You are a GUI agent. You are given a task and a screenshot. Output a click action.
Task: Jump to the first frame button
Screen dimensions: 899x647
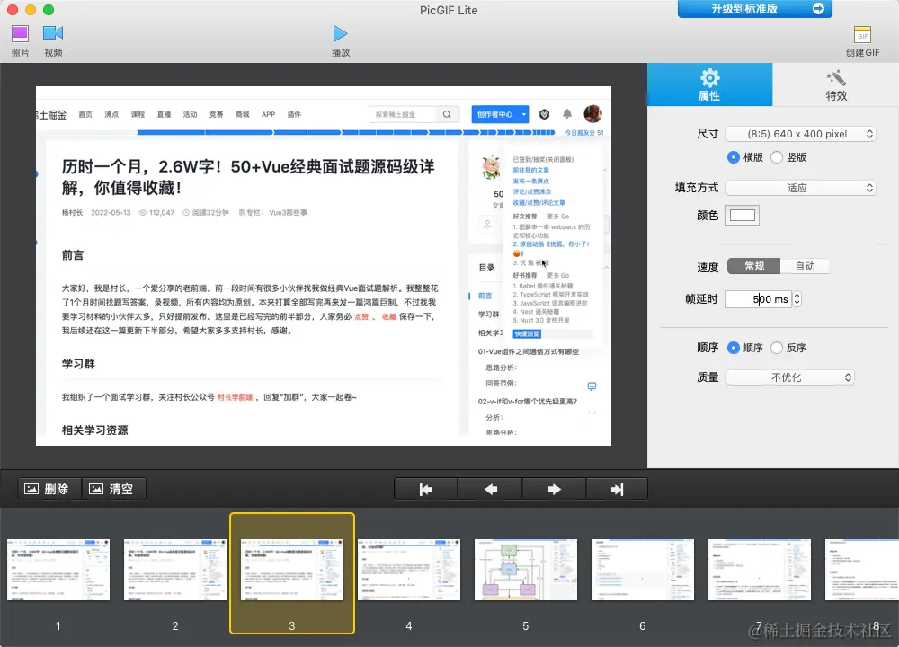click(425, 490)
